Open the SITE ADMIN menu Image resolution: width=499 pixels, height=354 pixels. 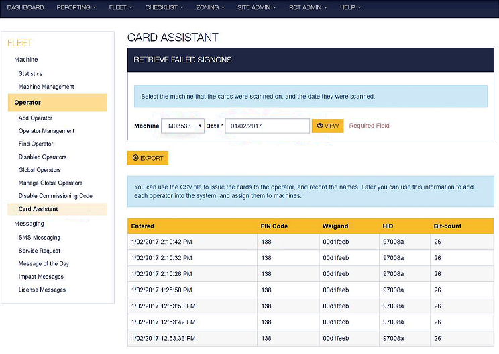pyautogui.click(x=256, y=7)
